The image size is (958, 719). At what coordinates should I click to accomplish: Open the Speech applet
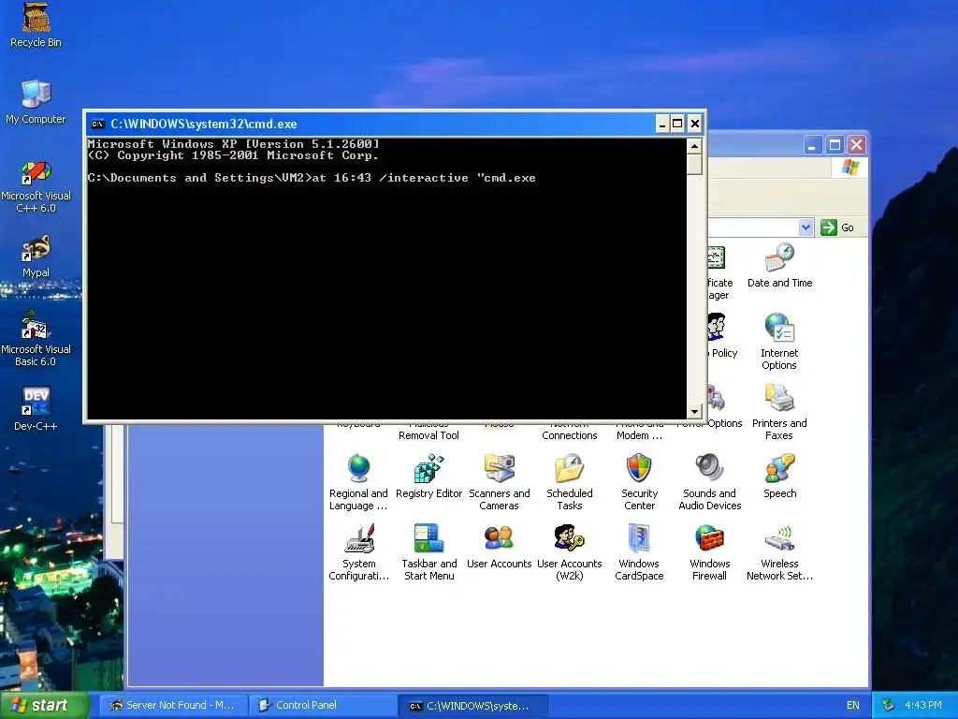tap(779, 476)
